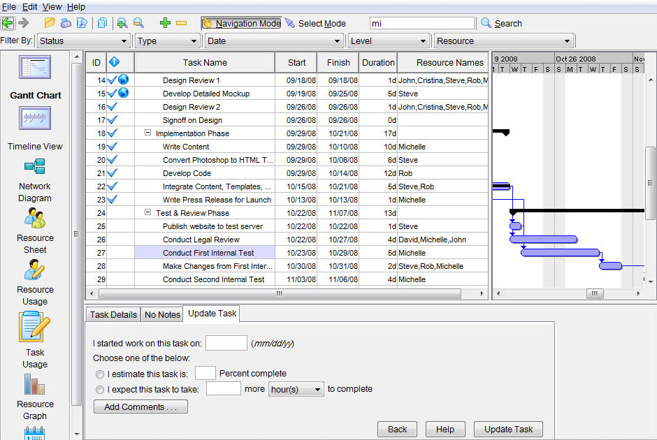Switch to the Timeline View icon
The image size is (657, 440).
pos(35,118)
